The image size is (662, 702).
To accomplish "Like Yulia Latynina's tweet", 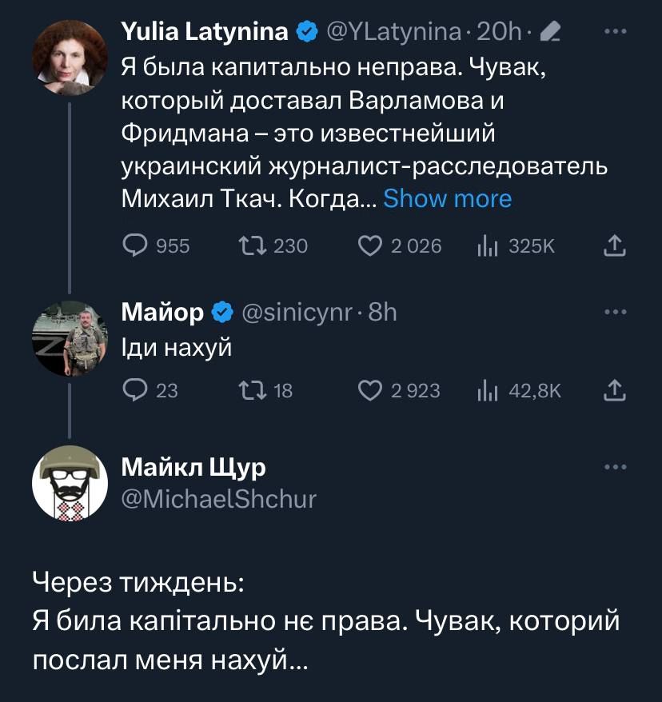I will [369, 246].
